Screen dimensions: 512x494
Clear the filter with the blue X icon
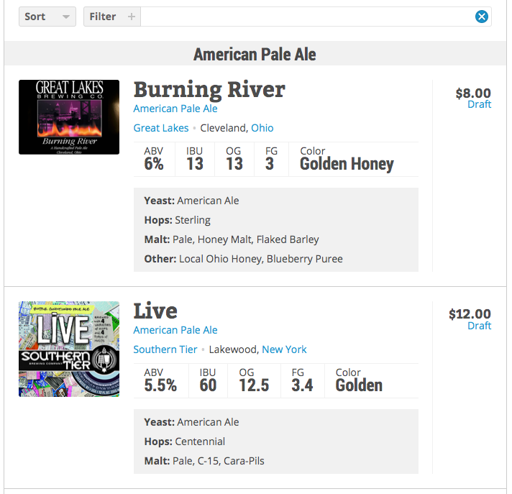pyautogui.click(x=481, y=17)
